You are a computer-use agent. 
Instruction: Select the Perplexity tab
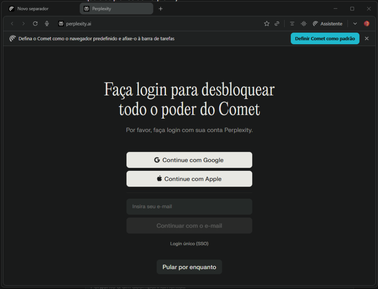pyautogui.click(x=116, y=8)
